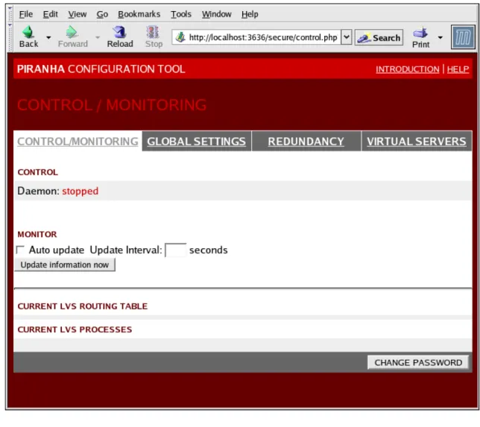
Task: Open the View menu
Action: click(78, 14)
